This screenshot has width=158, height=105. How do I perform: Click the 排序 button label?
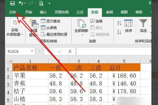pos(129,31)
